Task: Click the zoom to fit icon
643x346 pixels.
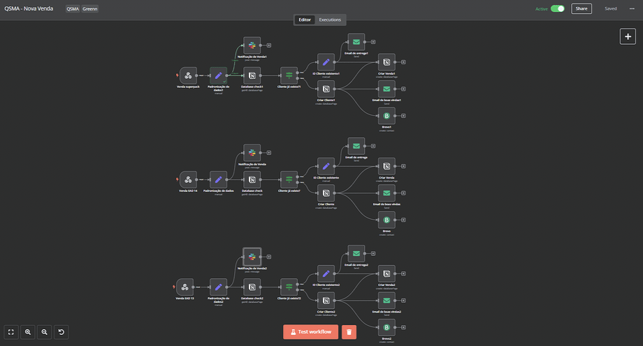Action: click(11, 332)
